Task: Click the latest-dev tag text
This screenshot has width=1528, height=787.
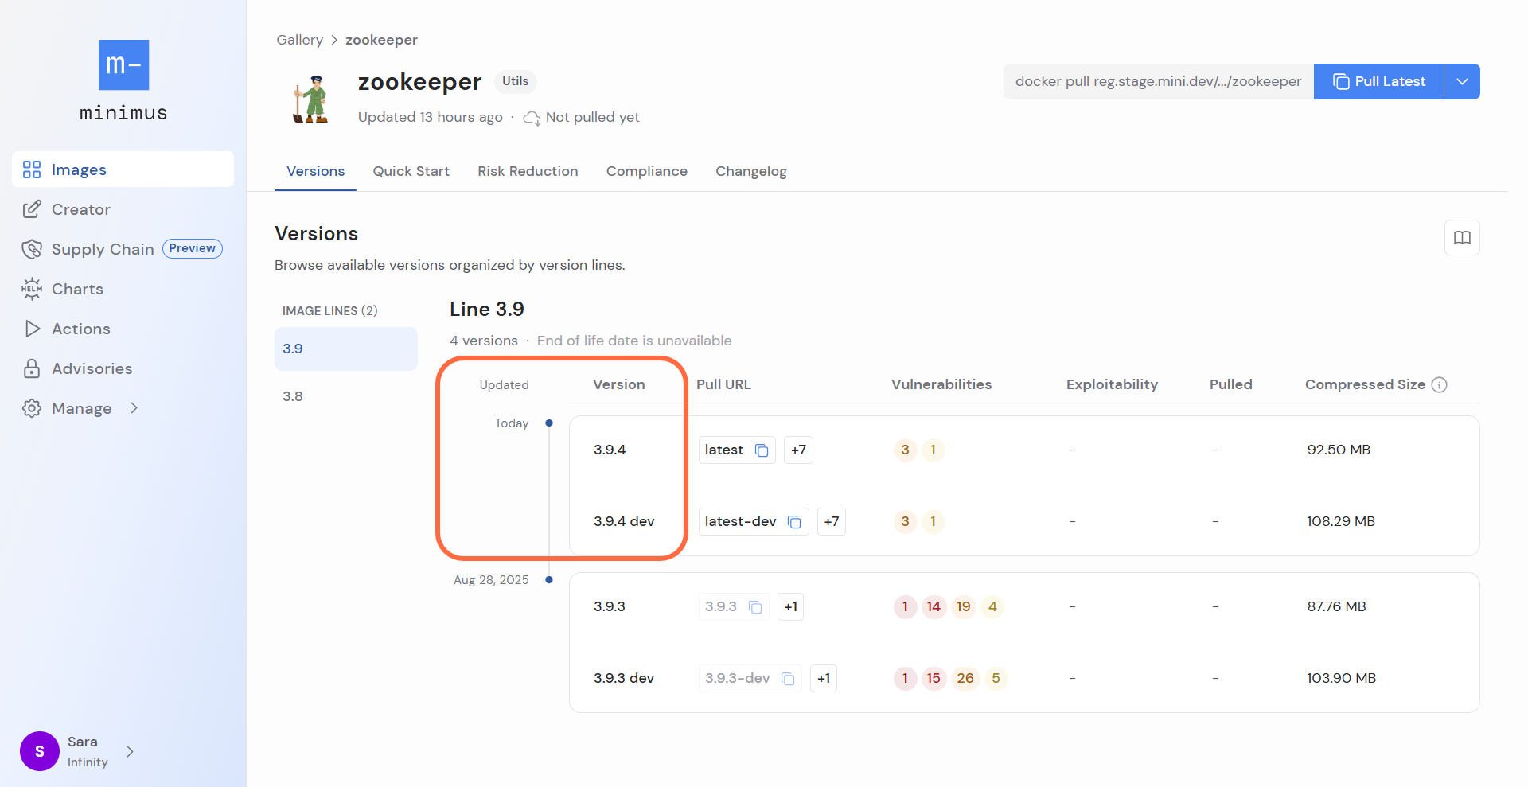Action: 740,521
